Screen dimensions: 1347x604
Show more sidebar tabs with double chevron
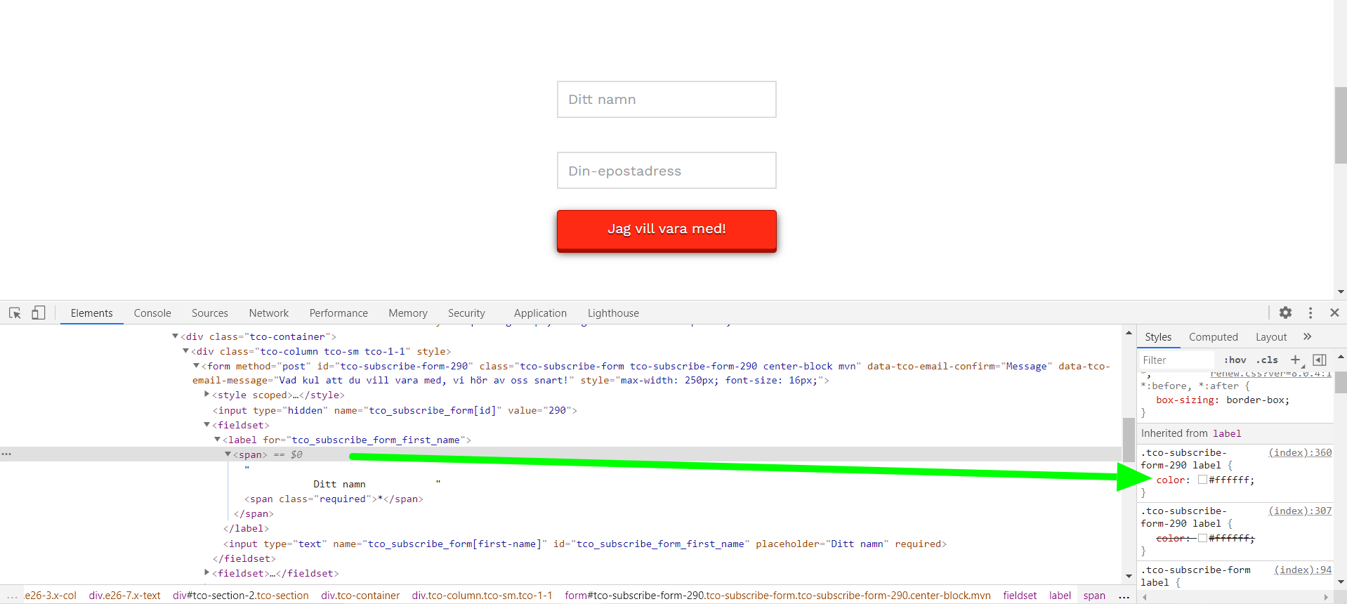pos(1307,336)
